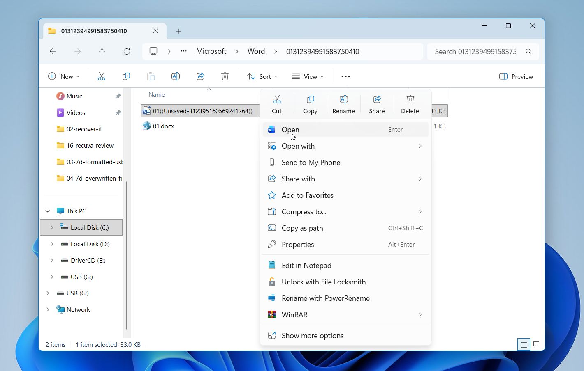The width and height of the screenshot is (584, 371).
Task: Expand the Local Disk (D:) tree node
Action: pos(52,244)
